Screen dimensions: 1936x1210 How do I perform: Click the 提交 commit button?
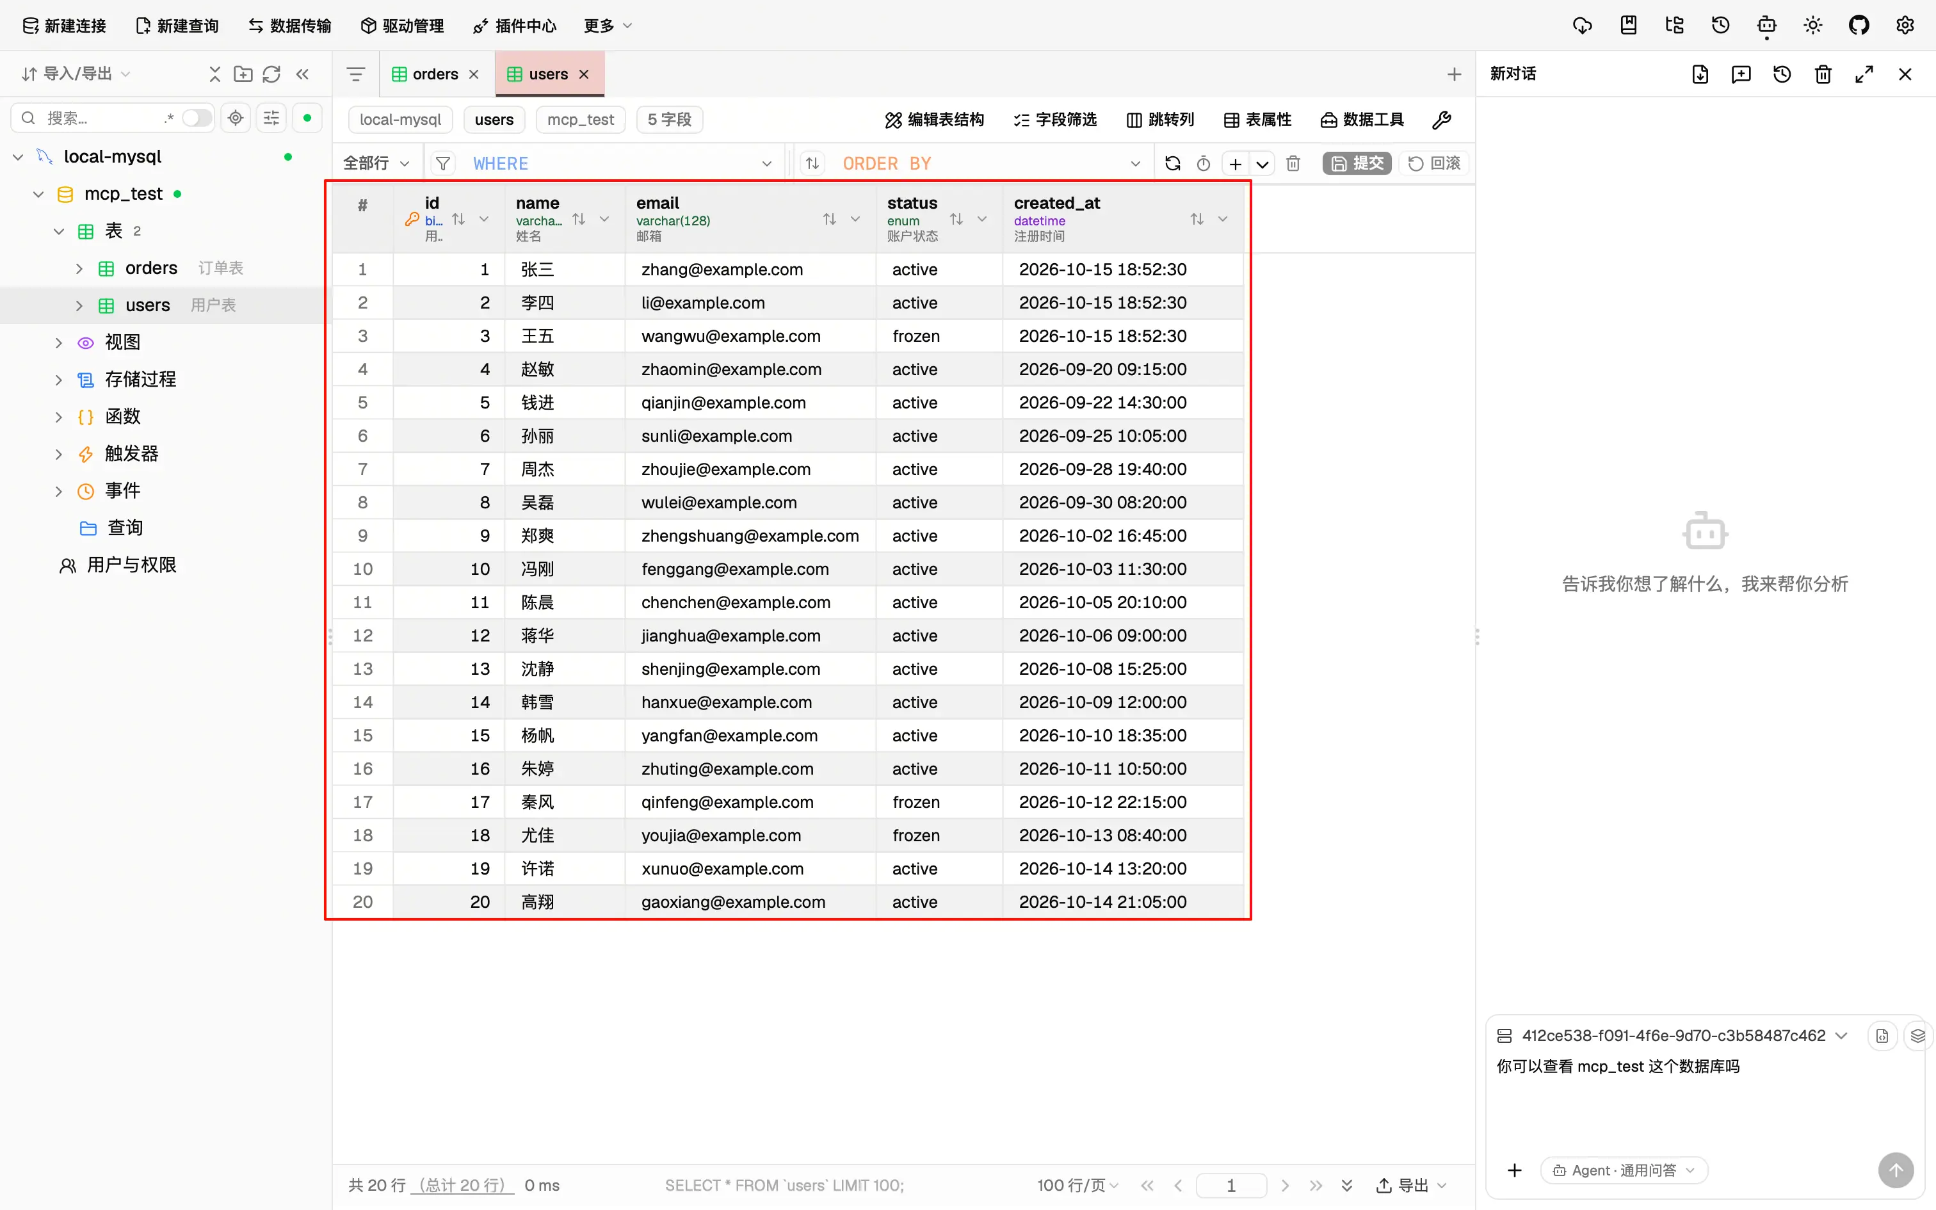[x=1357, y=163]
